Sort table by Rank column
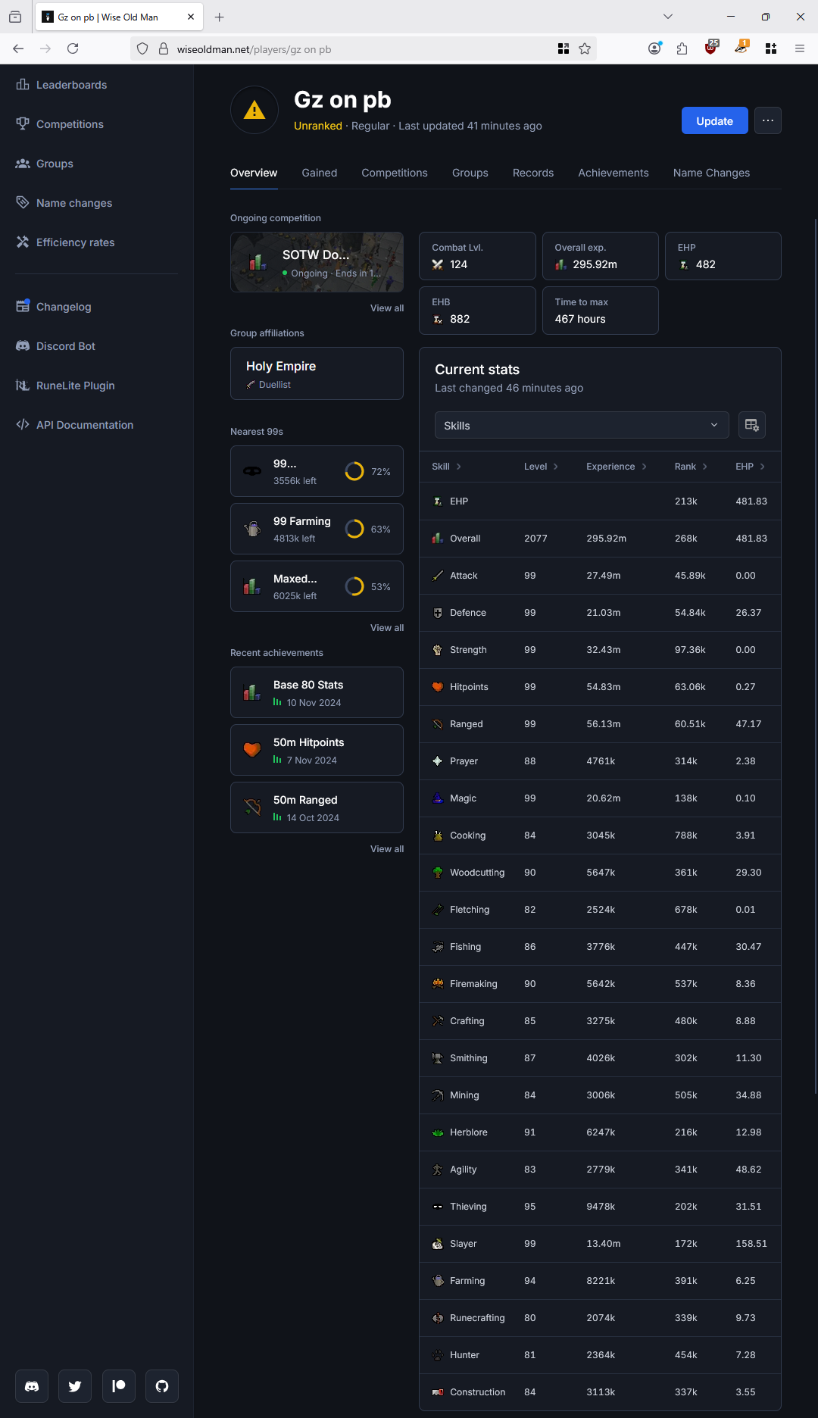The height and width of the screenshot is (1418, 818). (x=691, y=467)
